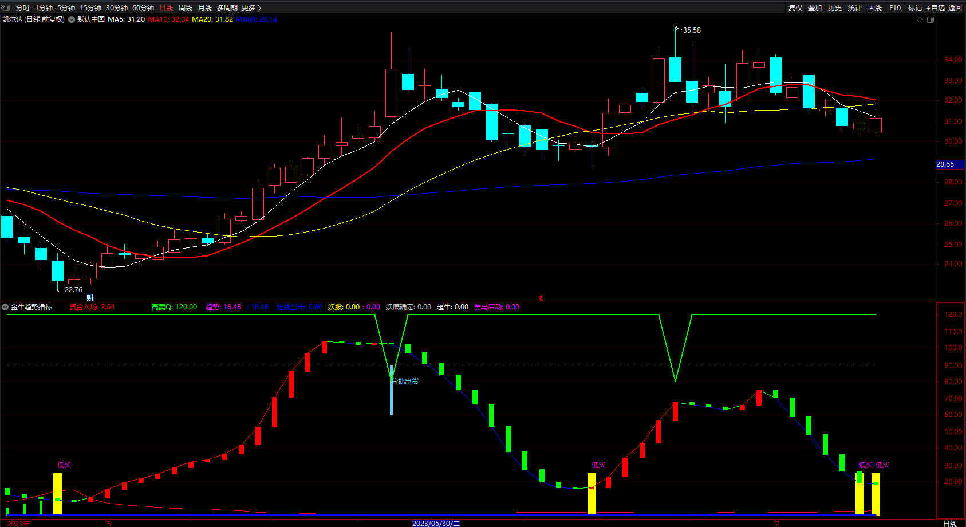966x527 pixels.
Task: Select the 5分钟 period tab
Action: [x=66, y=7]
